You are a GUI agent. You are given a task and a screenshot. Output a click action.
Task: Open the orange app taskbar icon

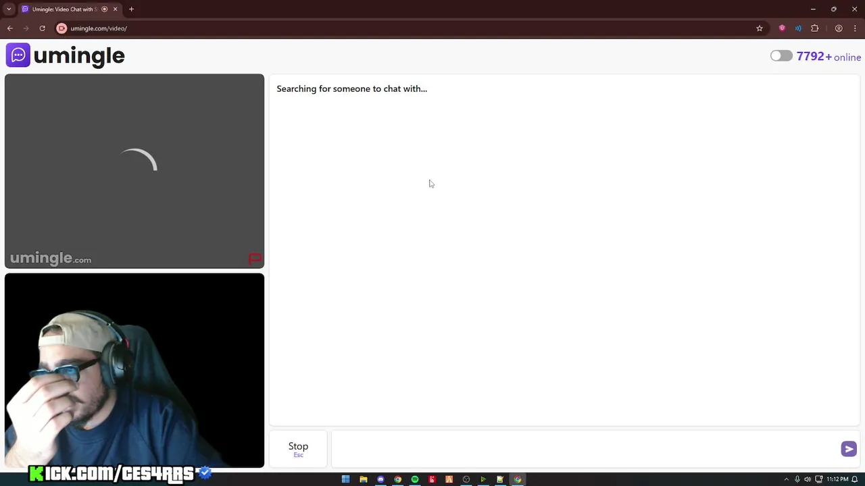click(449, 479)
